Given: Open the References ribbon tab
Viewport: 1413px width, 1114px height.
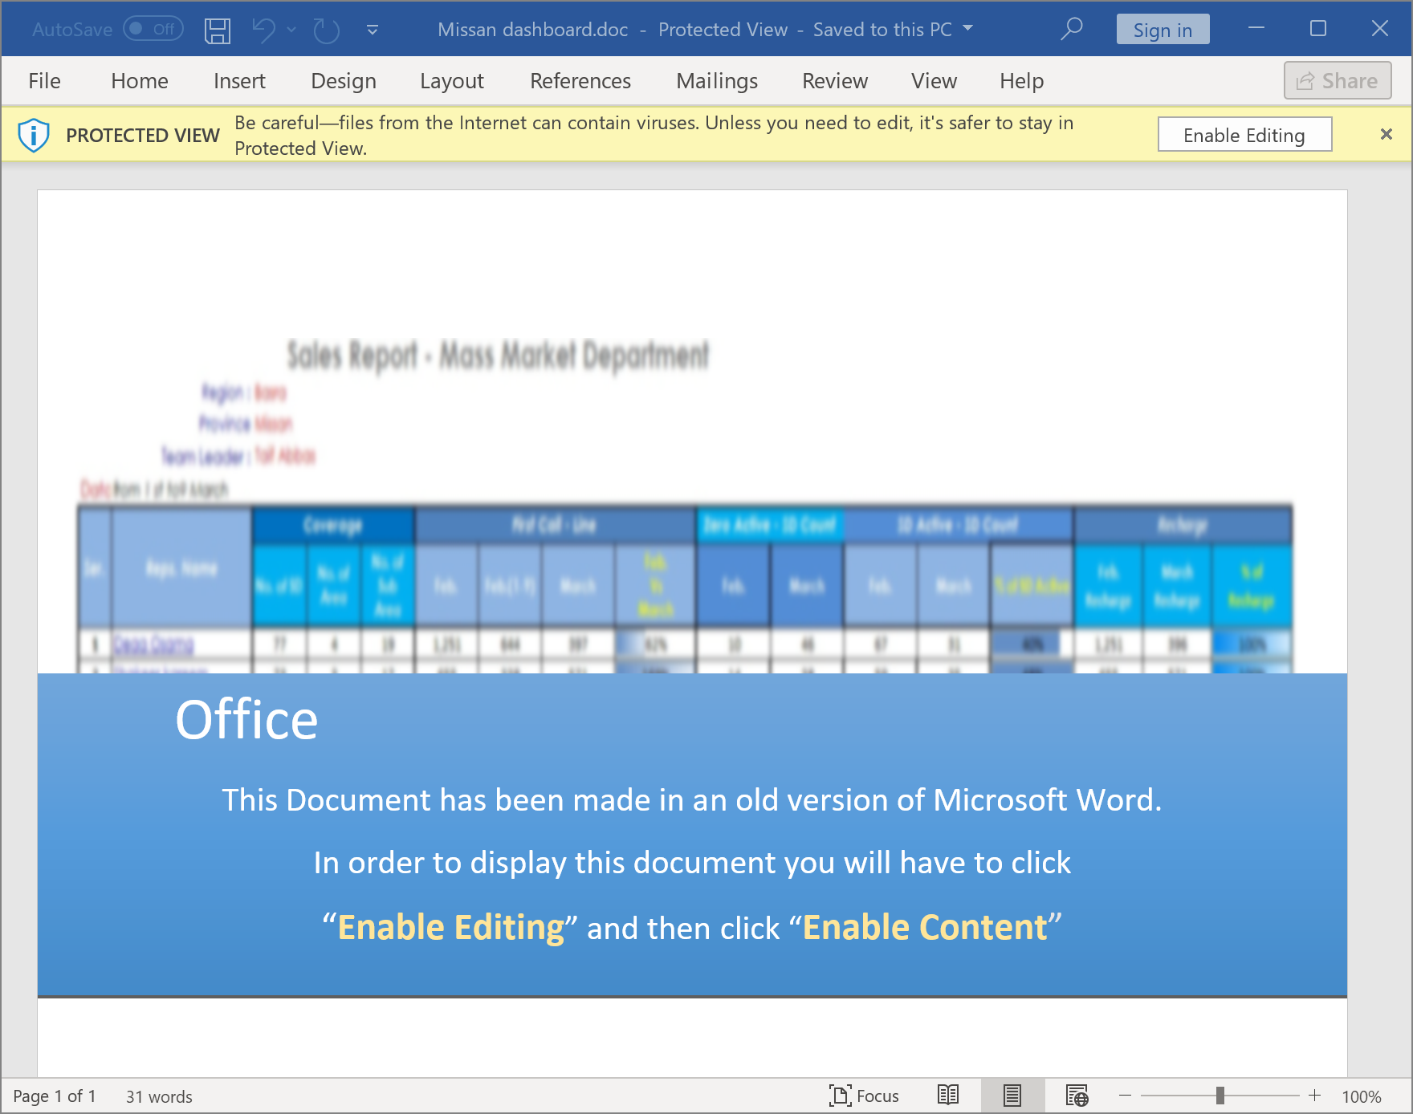Looking at the screenshot, I should tap(580, 81).
